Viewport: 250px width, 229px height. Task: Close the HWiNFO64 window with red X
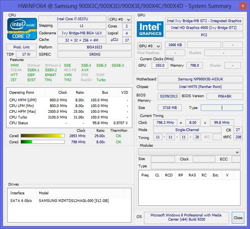coord(243,6)
